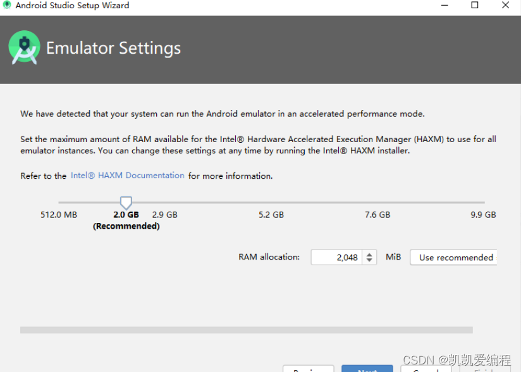Maximize the Setup Wizard window

475,5
